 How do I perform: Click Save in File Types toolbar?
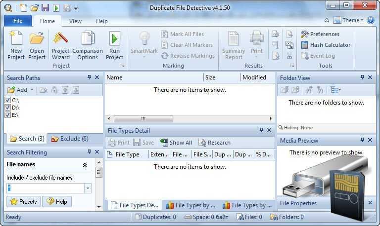143,143
